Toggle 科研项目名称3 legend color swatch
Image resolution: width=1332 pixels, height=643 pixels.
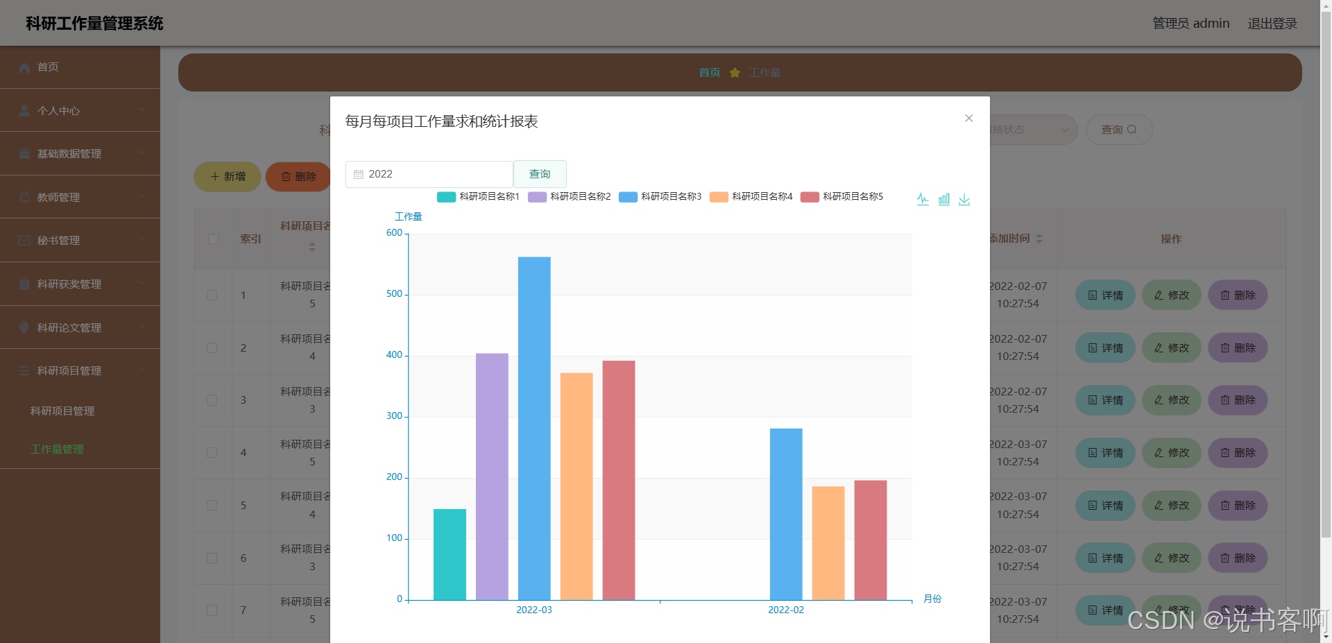[628, 197]
